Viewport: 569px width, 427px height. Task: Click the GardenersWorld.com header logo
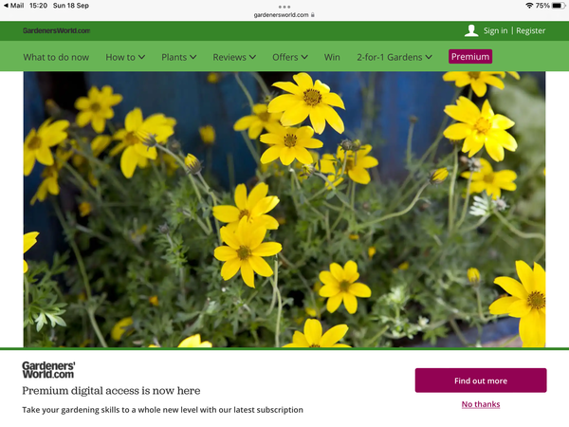57,30
